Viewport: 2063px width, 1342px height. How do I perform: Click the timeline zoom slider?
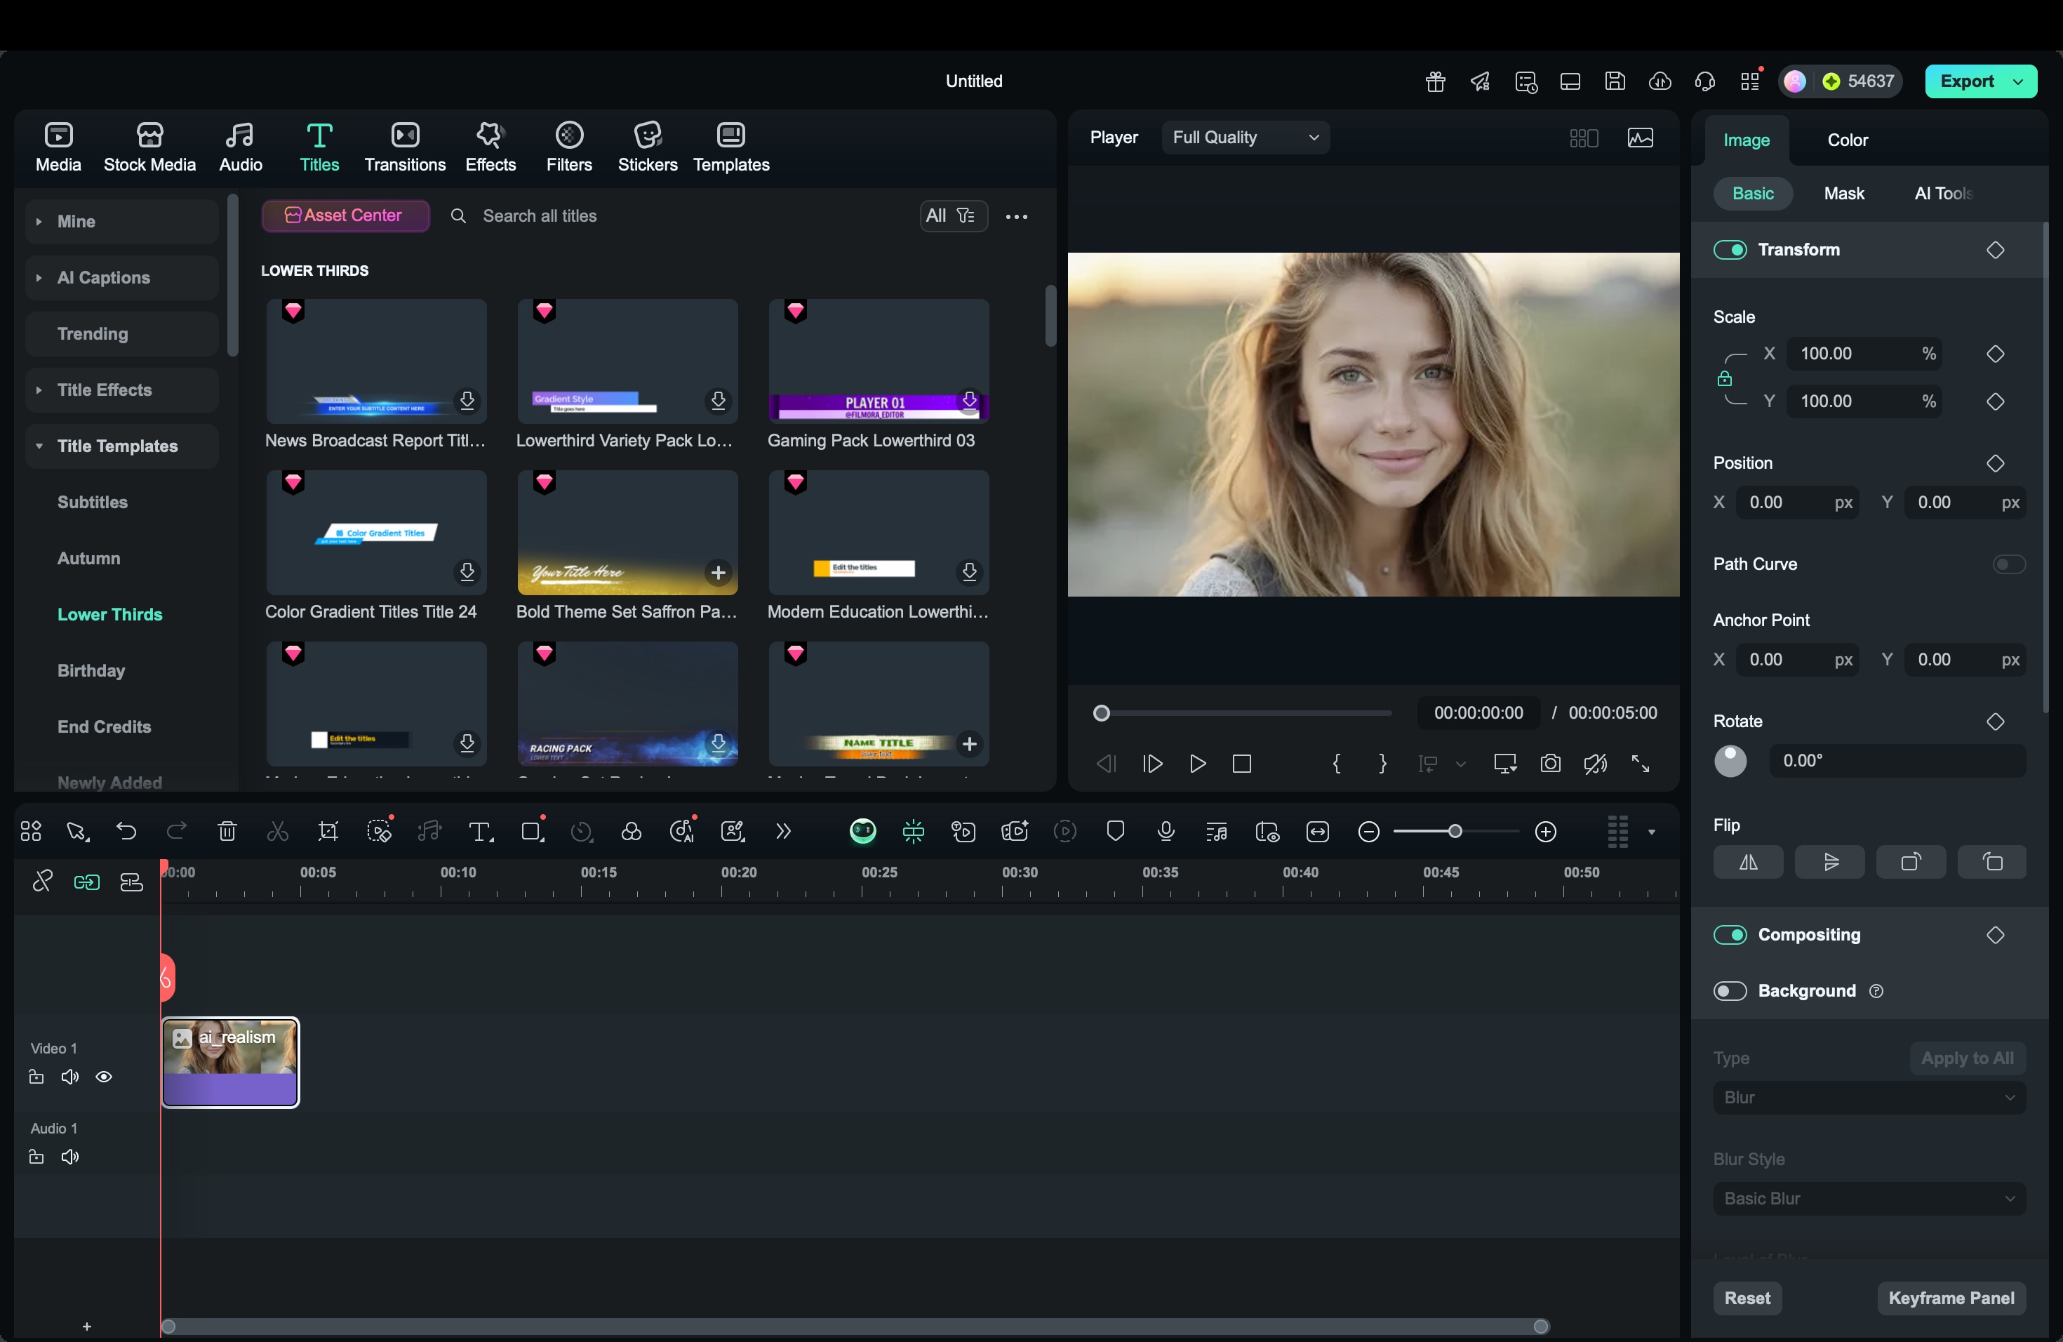coord(1455,832)
